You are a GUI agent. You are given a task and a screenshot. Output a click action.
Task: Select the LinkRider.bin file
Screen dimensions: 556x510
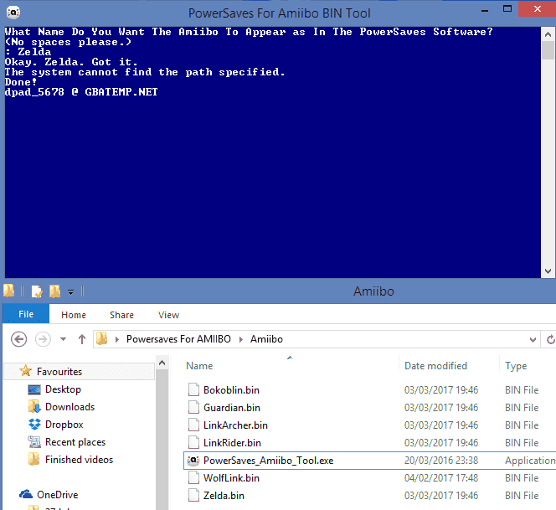[232, 443]
